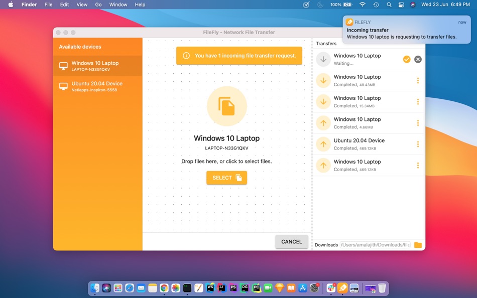Image resolution: width=477 pixels, height=298 pixels.
Task: Open Control Center in menu bar
Action: (x=401, y=5)
